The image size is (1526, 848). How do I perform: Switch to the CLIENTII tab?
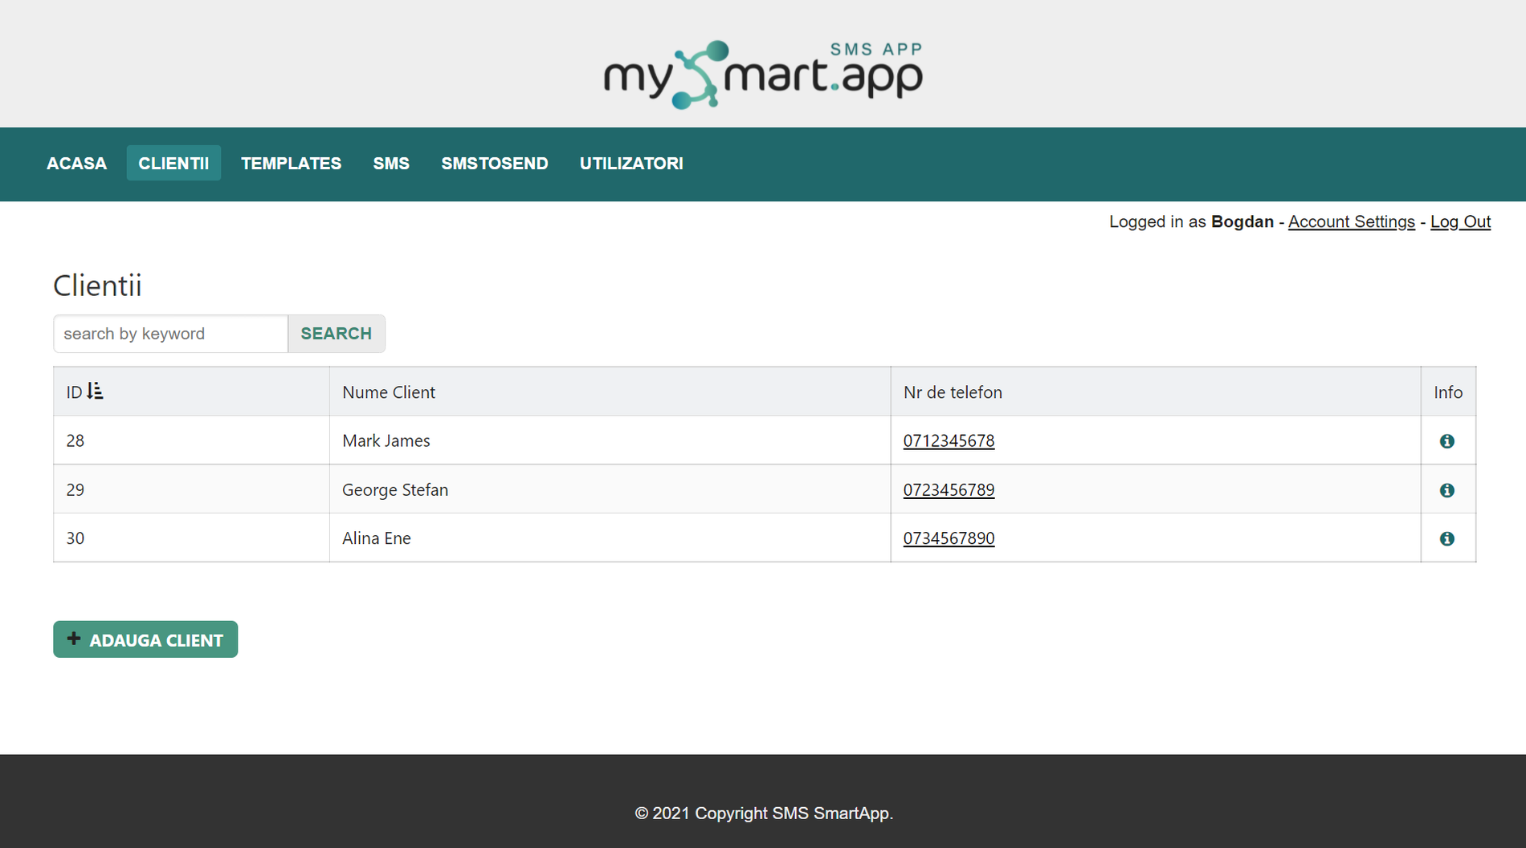click(173, 163)
